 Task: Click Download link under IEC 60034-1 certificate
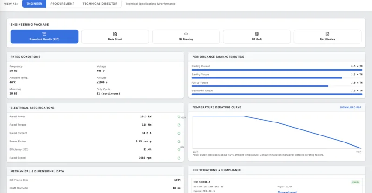click(287, 191)
